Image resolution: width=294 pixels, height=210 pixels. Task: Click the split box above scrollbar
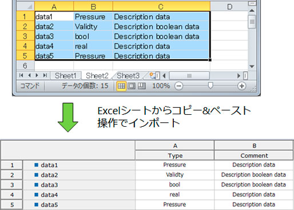point(252,3)
